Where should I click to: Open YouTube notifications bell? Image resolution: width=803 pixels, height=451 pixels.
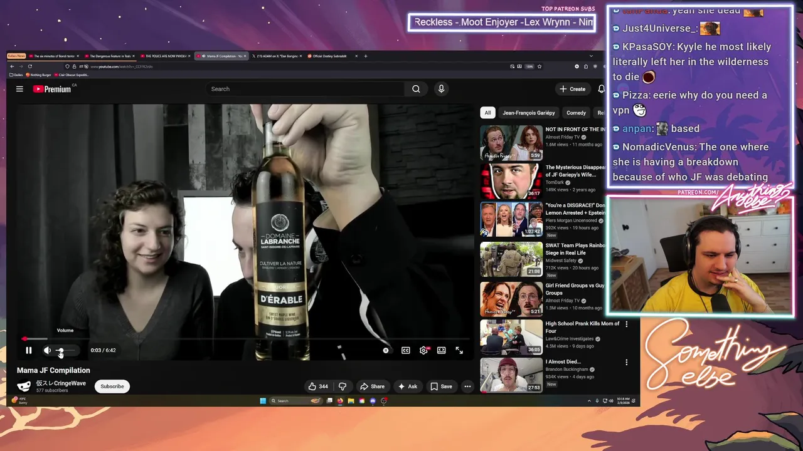600,89
